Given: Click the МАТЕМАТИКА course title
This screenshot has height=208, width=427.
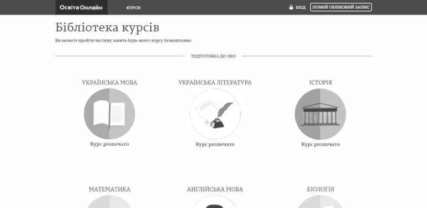Looking at the screenshot, I should point(109,189).
